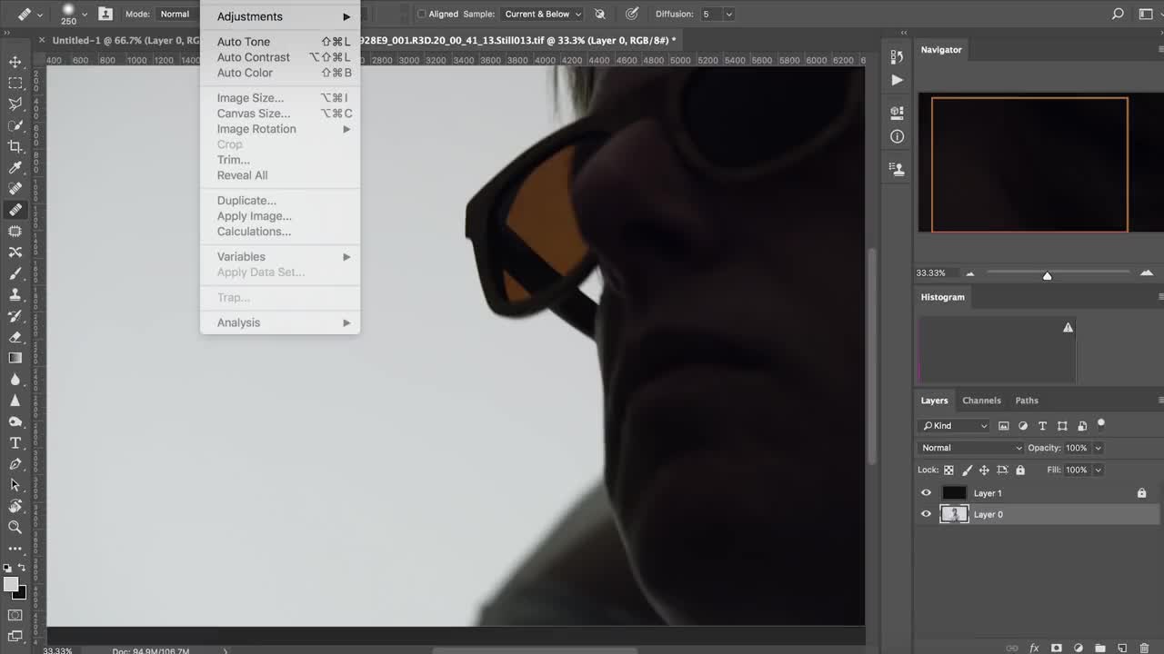1164x654 pixels.
Task: Click the foreground color swatch
Action: [x=11, y=584]
